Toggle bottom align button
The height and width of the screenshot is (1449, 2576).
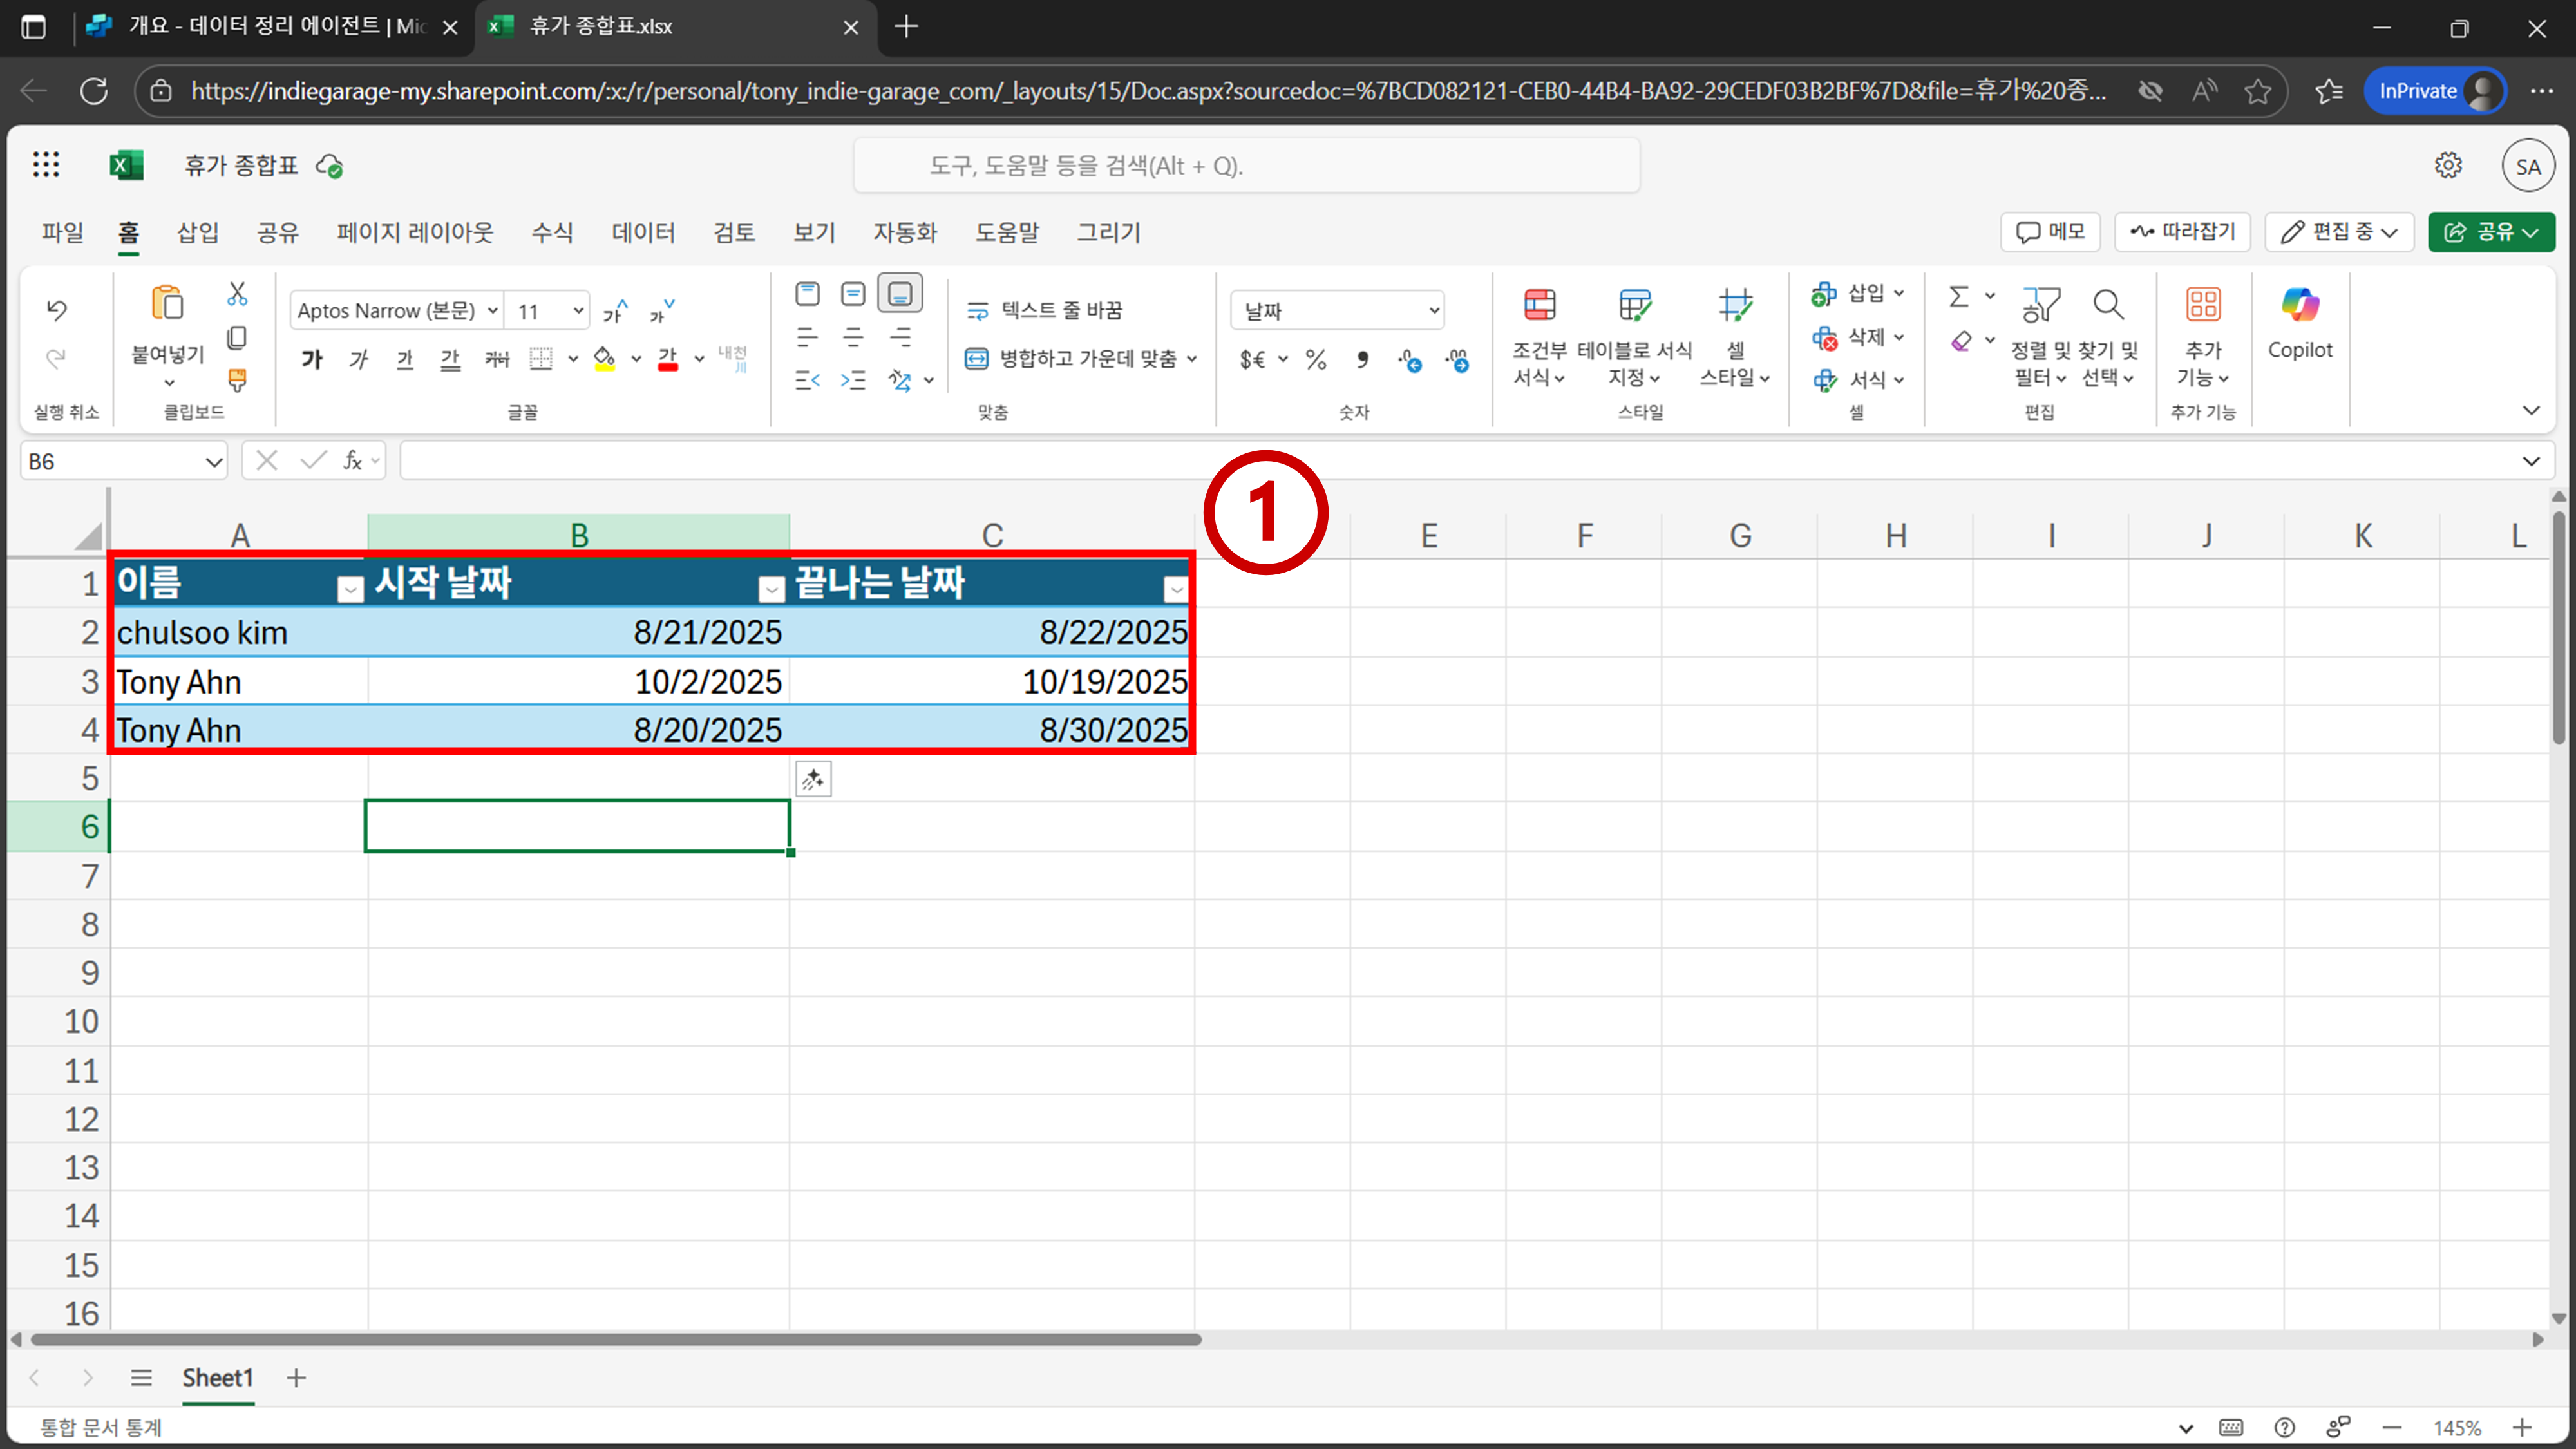(x=899, y=294)
